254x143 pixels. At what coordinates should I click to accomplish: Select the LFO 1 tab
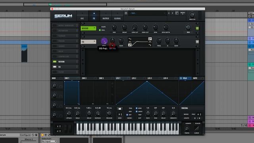coord(118,78)
